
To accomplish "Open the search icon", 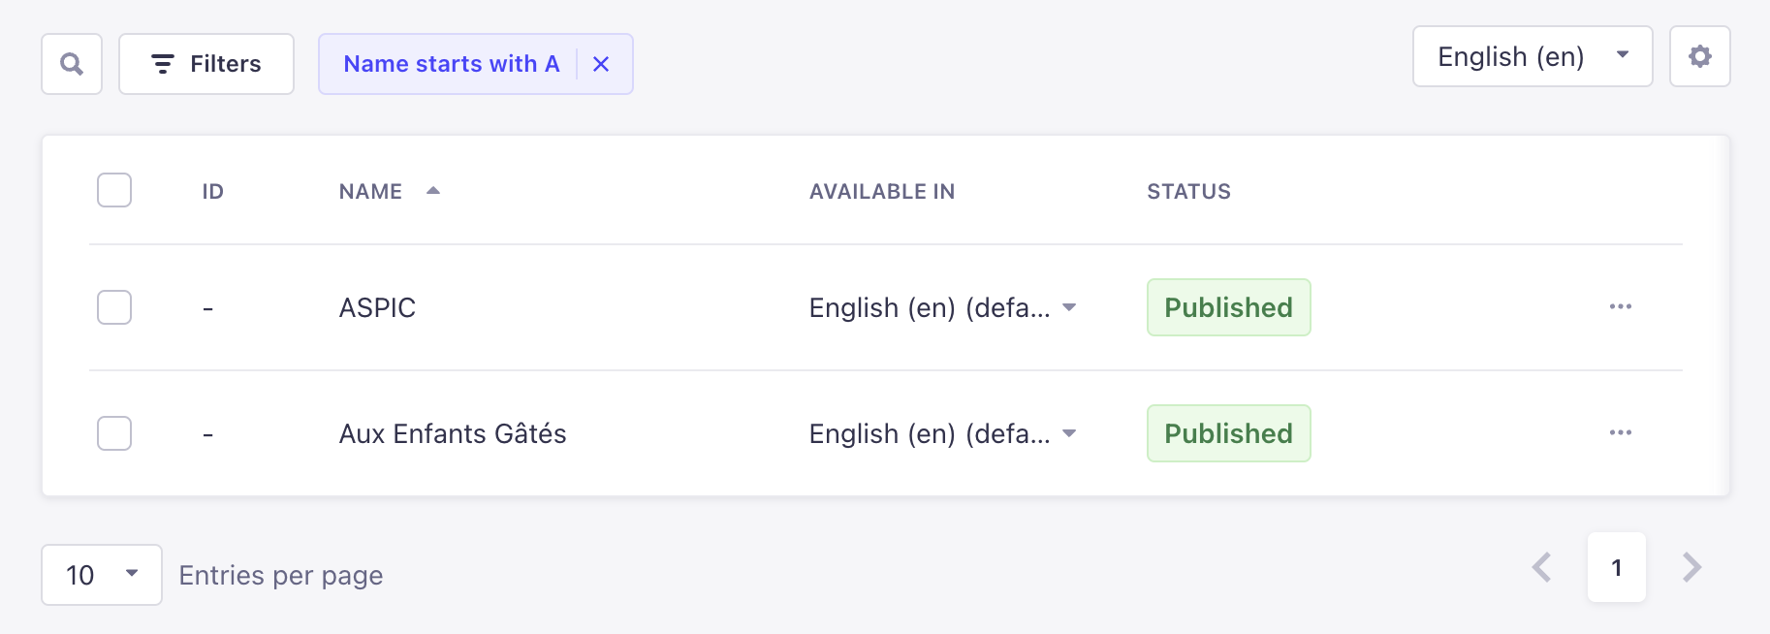I will point(71,64).
